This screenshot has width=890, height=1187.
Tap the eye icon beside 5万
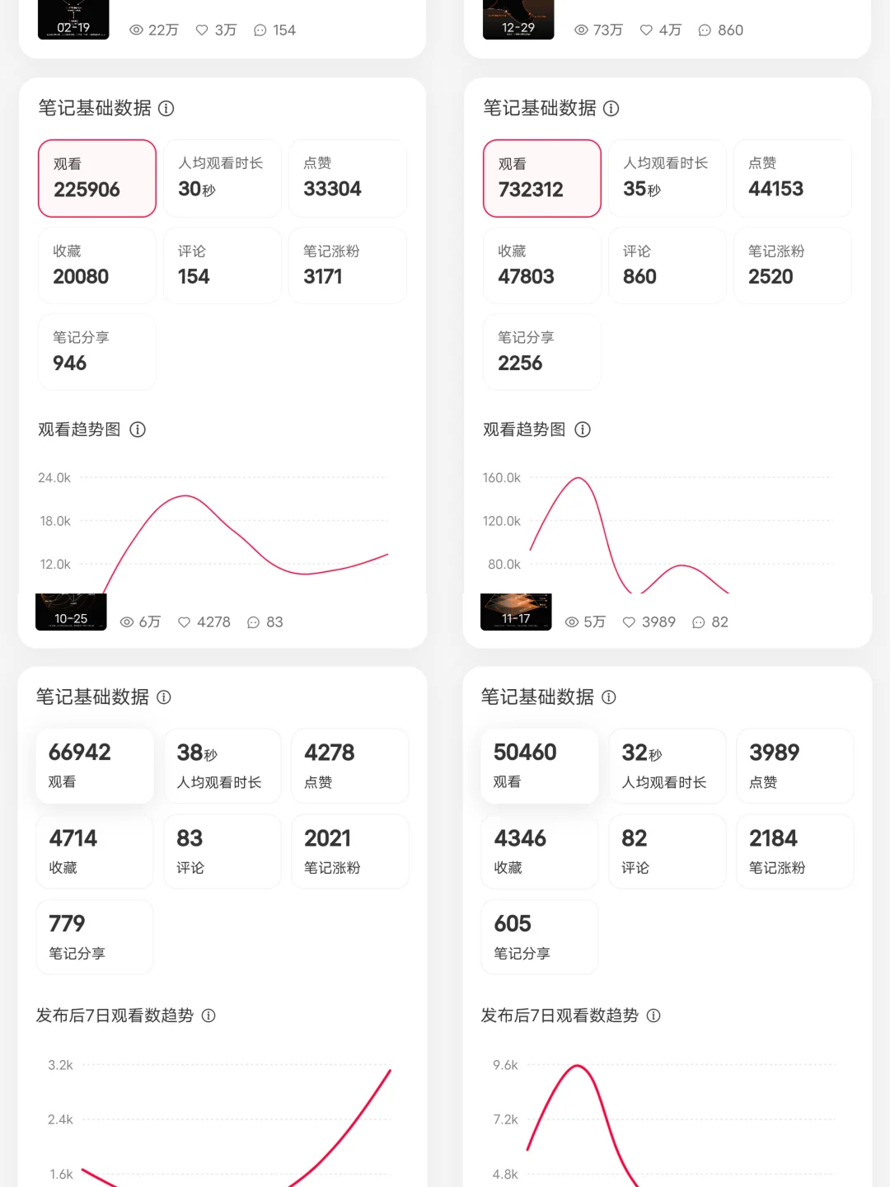(572, 622)
